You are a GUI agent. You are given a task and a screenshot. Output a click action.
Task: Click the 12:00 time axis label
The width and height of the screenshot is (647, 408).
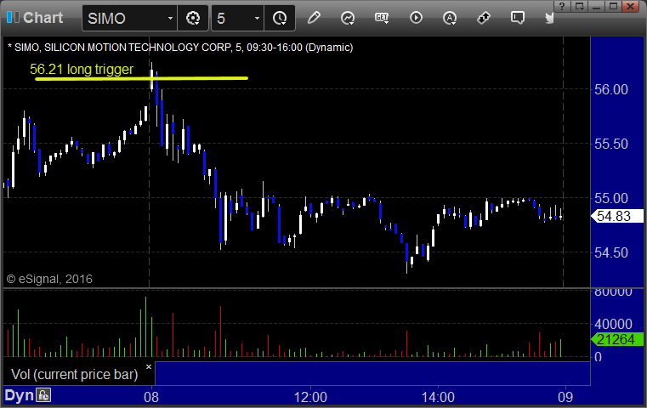[310, 397]
